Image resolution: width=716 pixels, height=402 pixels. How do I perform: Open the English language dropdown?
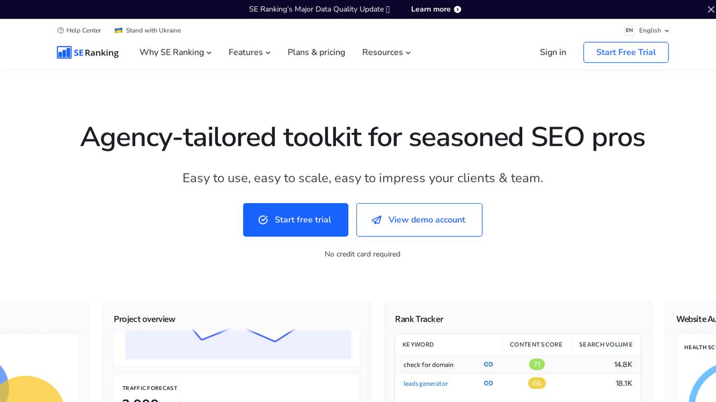coord(654,31)
